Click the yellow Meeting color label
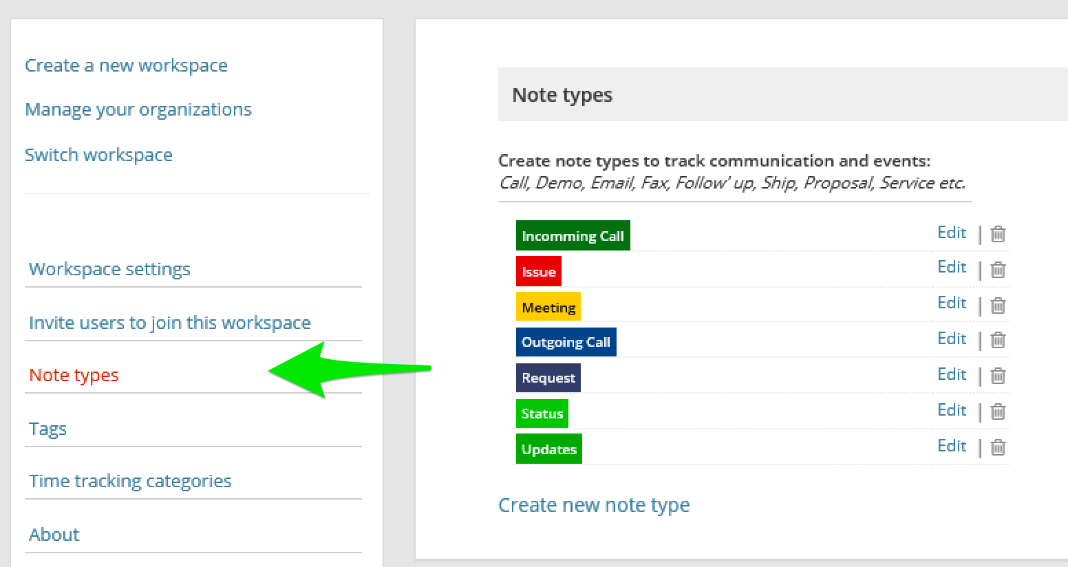1068x567 pixels. point(548,307)
